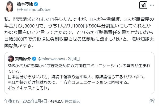Screen dimensions: 163x106
Task: Open the @HashimotoKotoe handle link
Action: point(33,10)
